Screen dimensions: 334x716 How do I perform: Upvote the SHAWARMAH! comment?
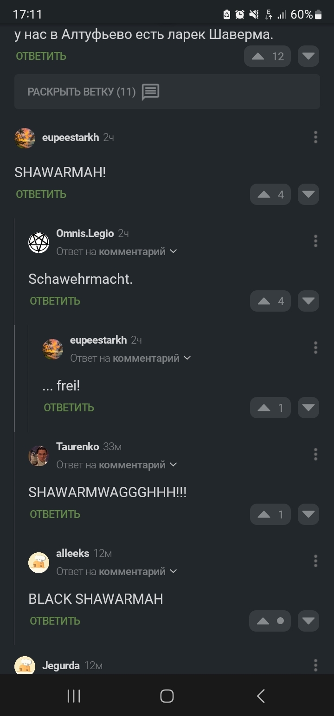(270, 194)
